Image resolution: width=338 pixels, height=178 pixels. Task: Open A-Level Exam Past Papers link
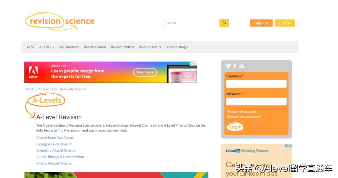tap(55, 137)
